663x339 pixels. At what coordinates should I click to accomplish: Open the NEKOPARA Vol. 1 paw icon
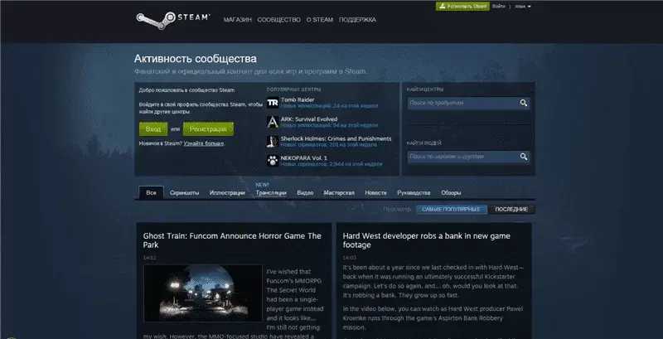(273, 161)
